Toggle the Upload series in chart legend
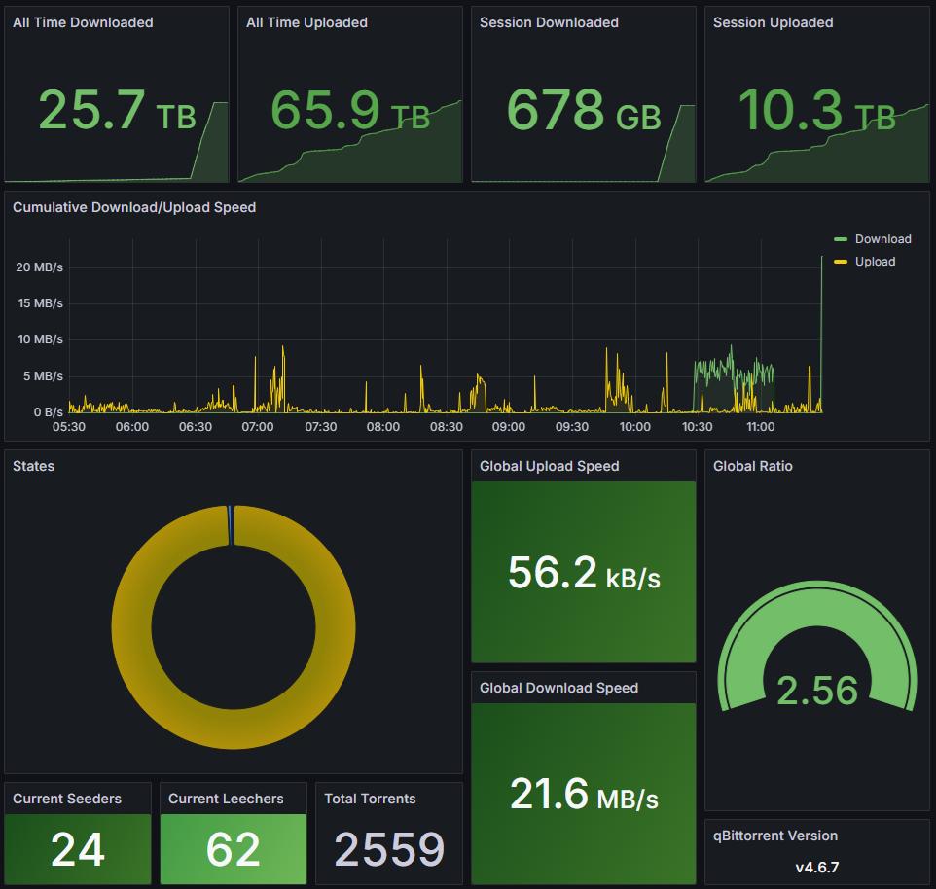Image resolution: width=936 pixels, height=889 pixels. pyautogui.click(x=875, y=262)
